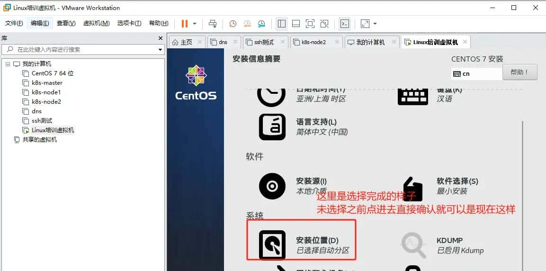Open the snapshot manager icon
Screen dimensions: 546x271
pyautogui.click(x=261, y=24)
